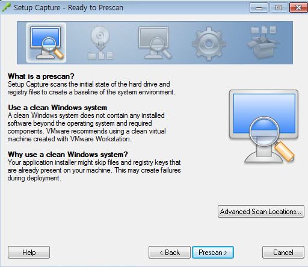Image resolution: width=308 pixels, height=267 pixels.
Task: Open the Help button
Action: click(x=29, y=253)
